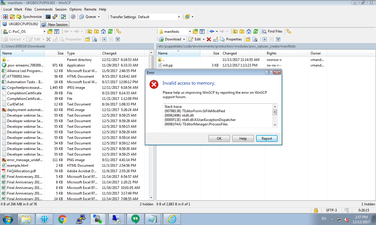Open the Commands menu
This screenshot has width=376, height=225.
(43, 9)
